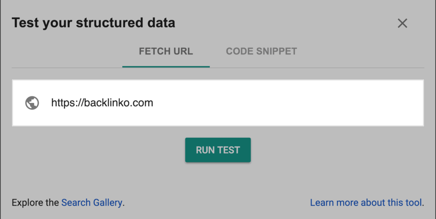The width and height of the screenshot is (436, 219).
Task: Click the globe icon beside the URL
Action: click(x=32, y=103)
